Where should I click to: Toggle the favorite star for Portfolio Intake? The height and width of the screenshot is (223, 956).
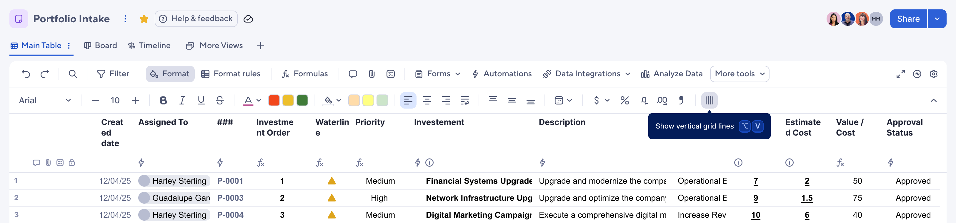pos(144,19)
